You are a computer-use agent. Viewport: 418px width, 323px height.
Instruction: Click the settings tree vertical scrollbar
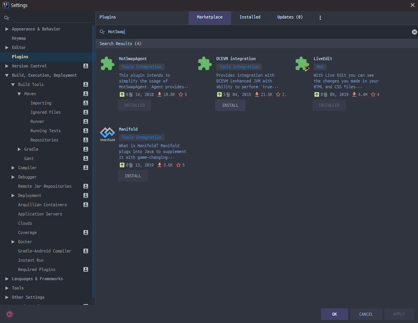tap(93, 161)
